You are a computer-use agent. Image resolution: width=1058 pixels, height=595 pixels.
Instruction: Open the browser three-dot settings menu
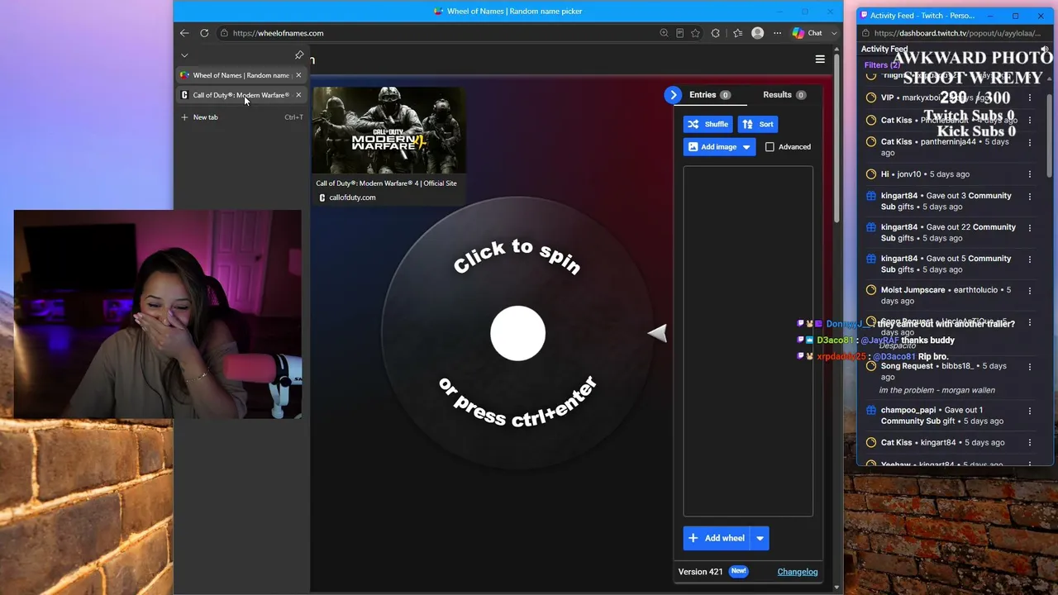point(777,33)
